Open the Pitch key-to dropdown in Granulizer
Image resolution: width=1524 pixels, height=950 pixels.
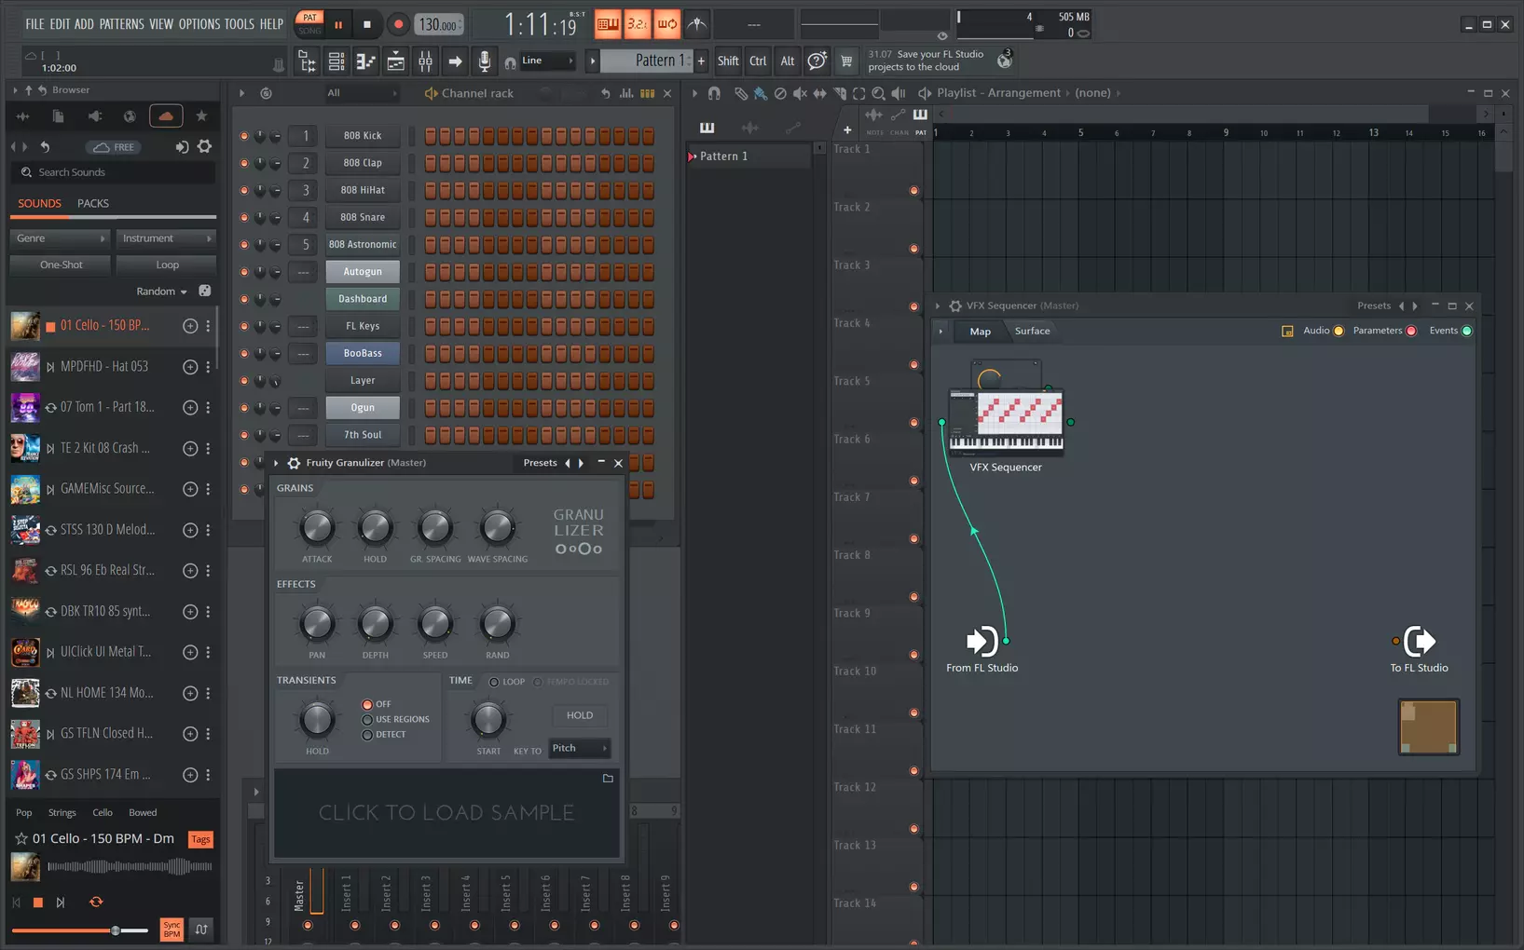[579, 748]
